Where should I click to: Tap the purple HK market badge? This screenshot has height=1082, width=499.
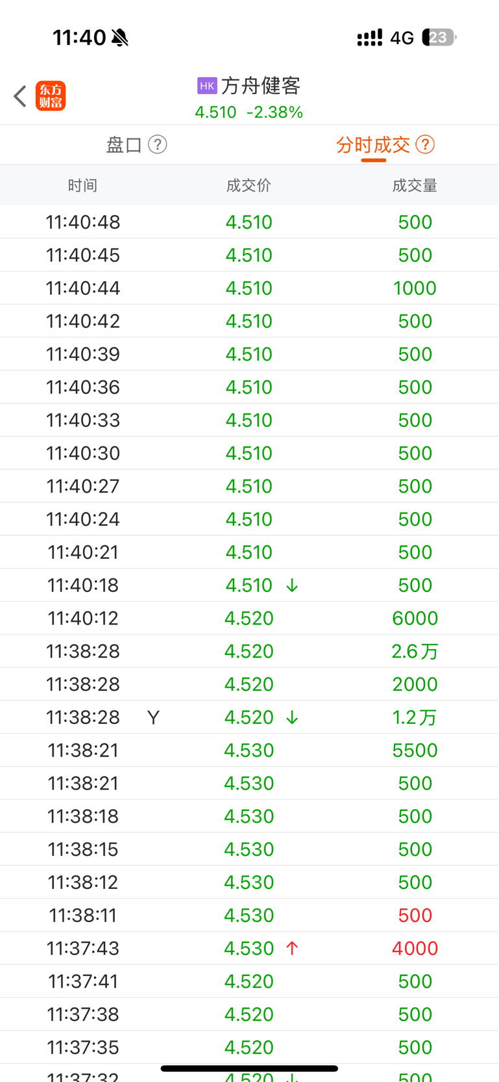[x=207, y=86]
